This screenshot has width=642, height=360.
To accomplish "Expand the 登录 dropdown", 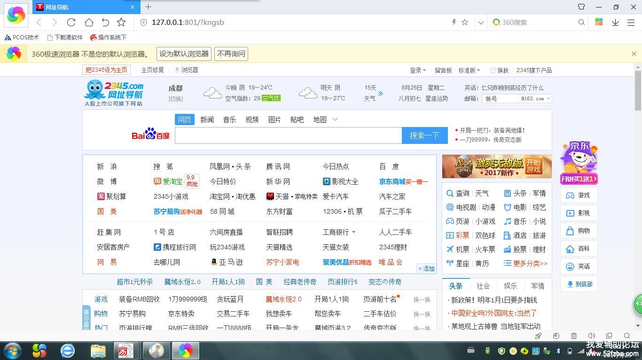I will pyautogui.click(x=417, y=70).
